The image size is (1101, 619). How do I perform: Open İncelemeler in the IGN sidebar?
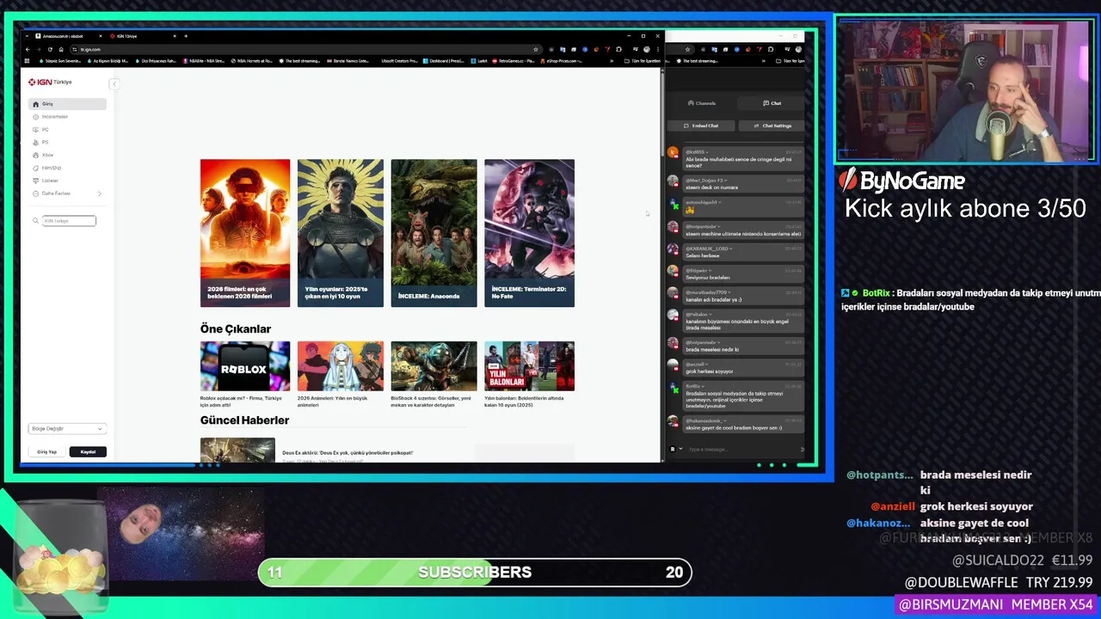[x=67, y=117]
